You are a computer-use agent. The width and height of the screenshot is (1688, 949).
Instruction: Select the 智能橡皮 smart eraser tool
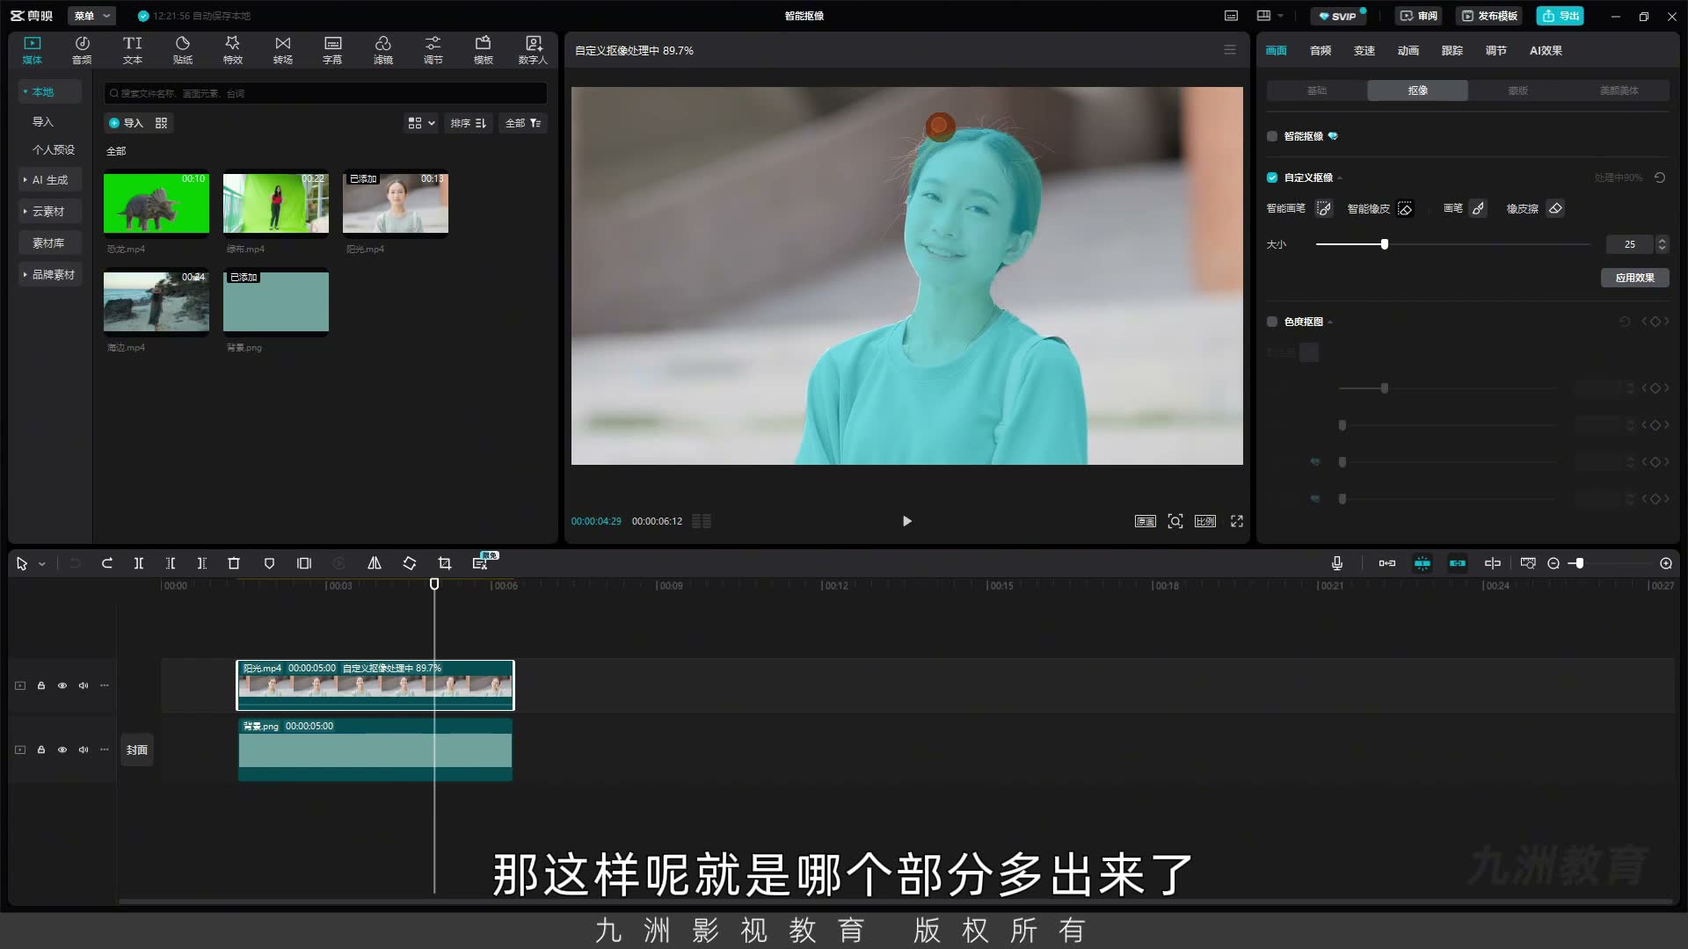click(x=1405, y=208)
